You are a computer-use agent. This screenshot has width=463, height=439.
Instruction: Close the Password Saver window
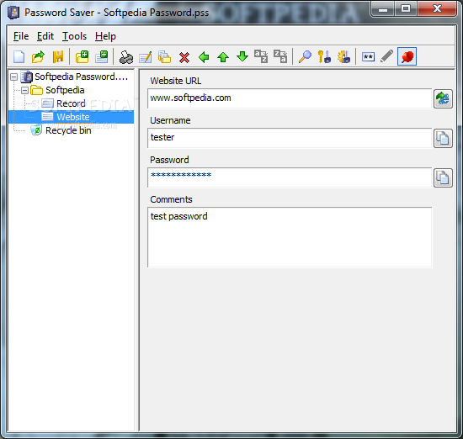pyautogui.click(x=437, y=9)
